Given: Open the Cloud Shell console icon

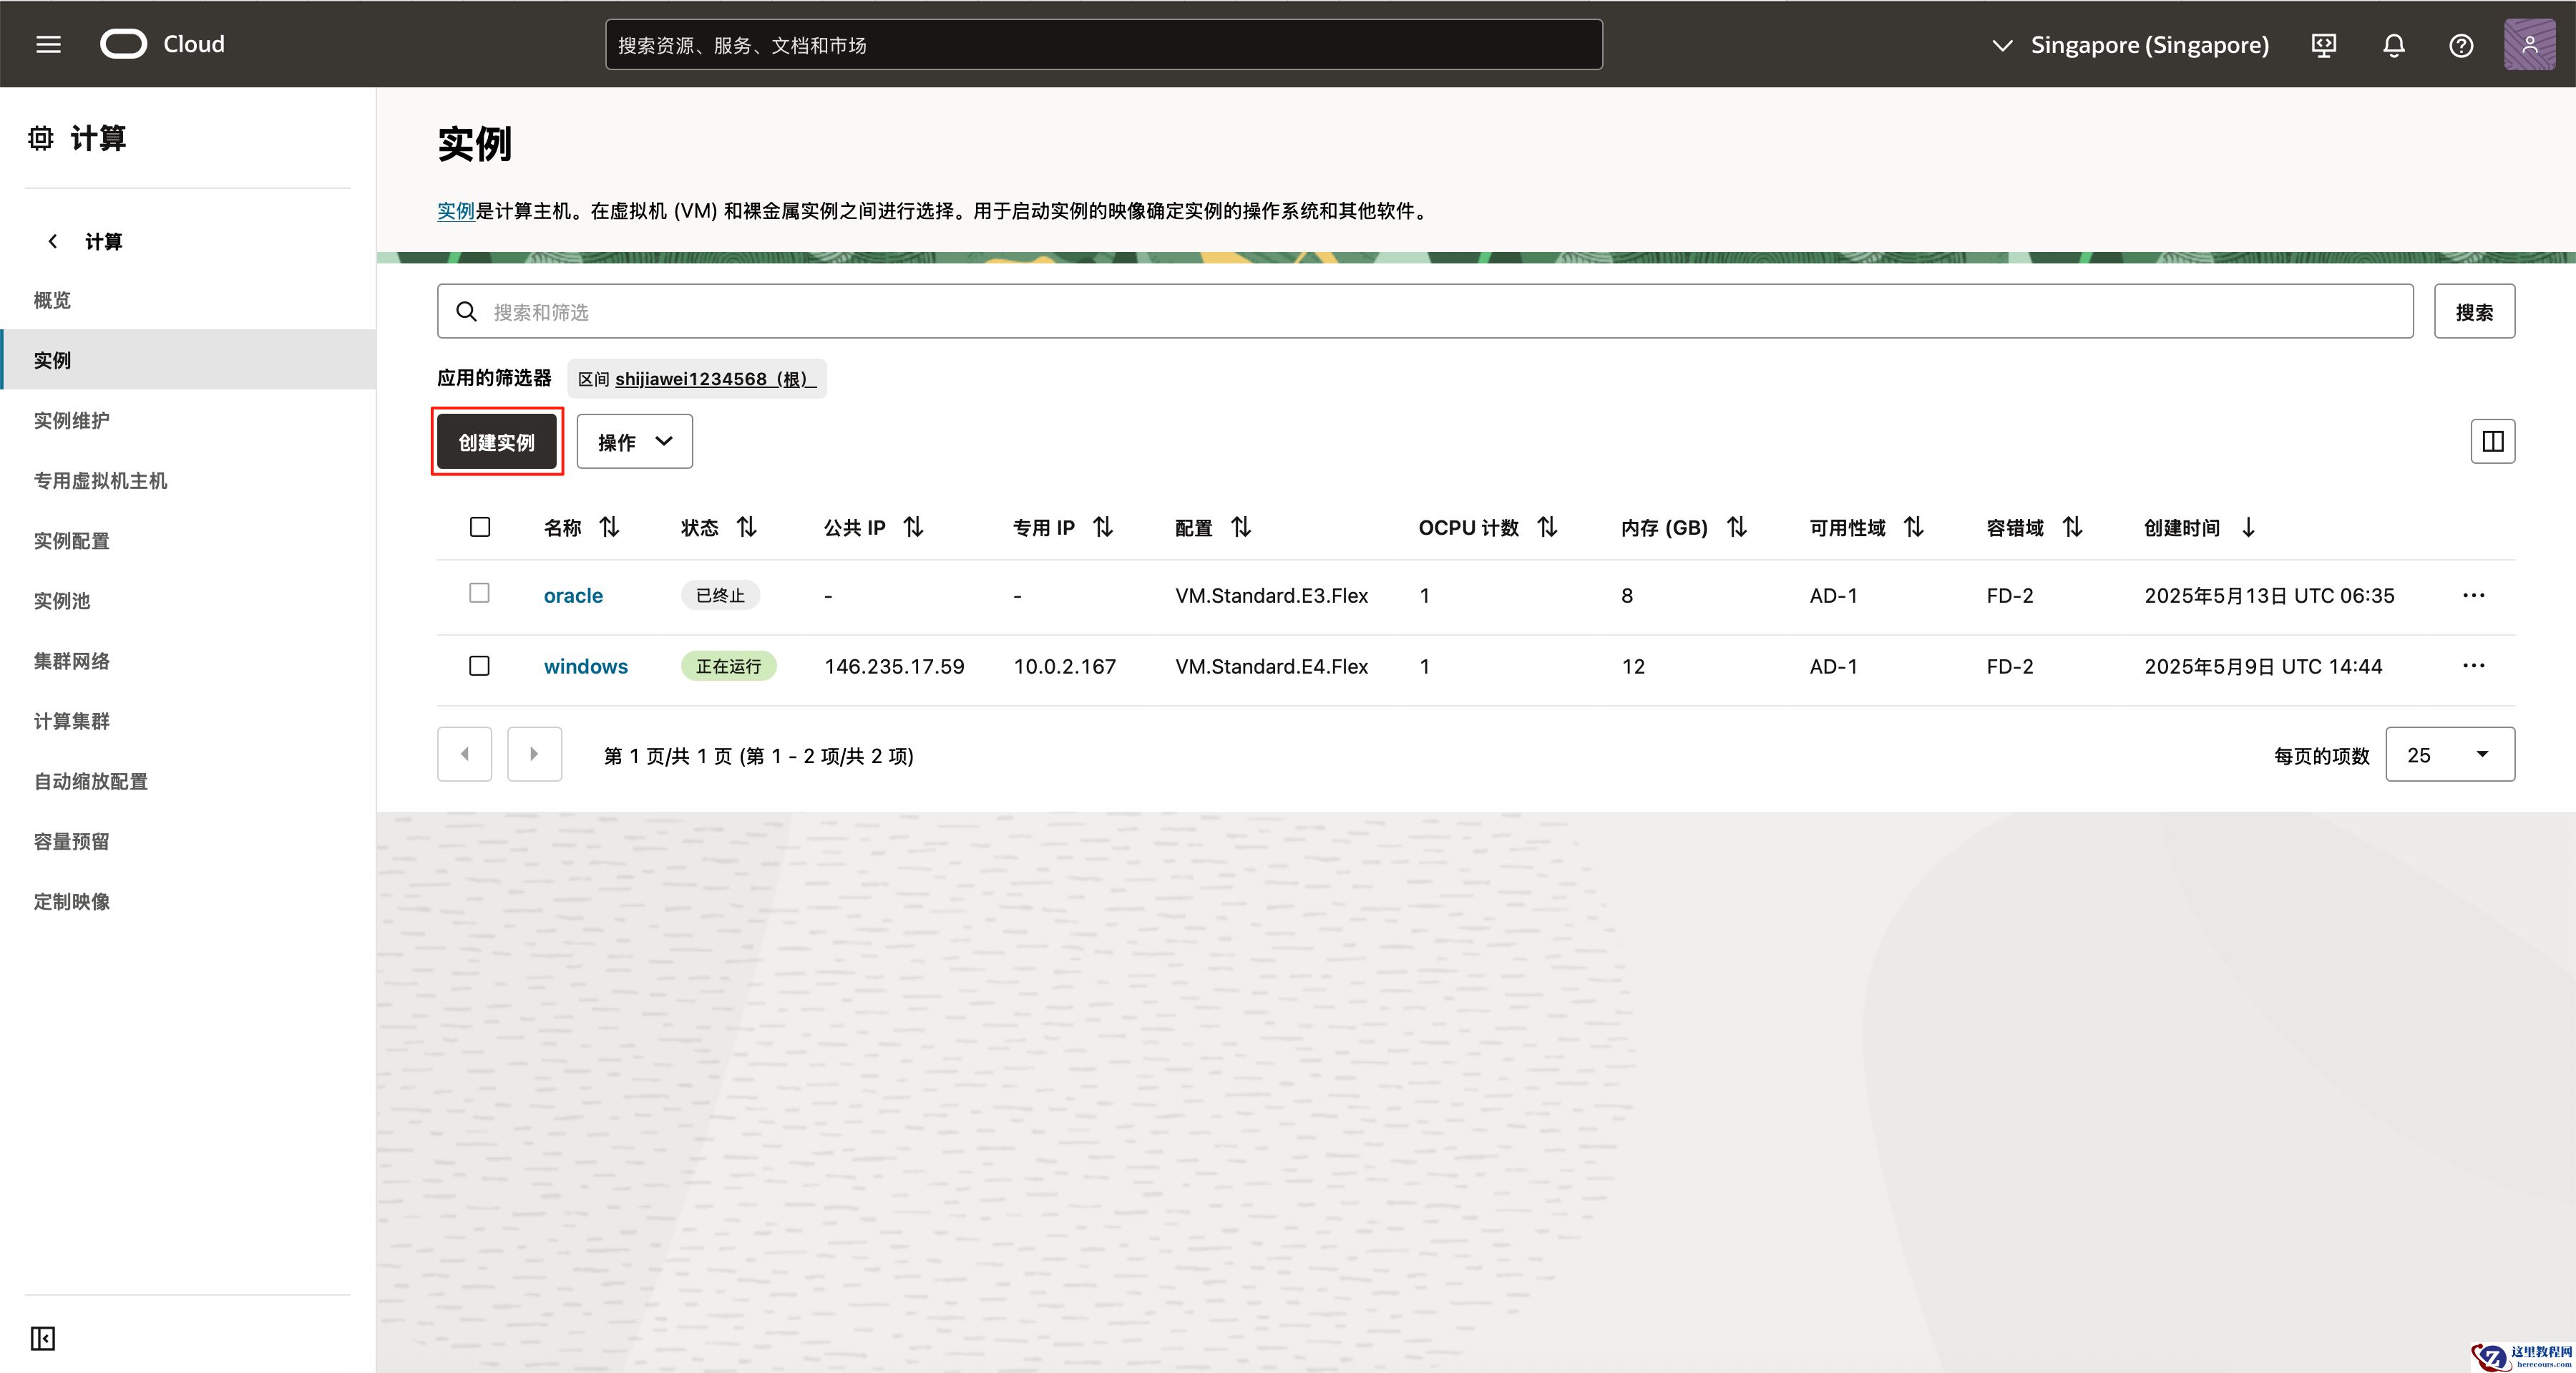Looking at the screenshot, I should pos(2324,44).
